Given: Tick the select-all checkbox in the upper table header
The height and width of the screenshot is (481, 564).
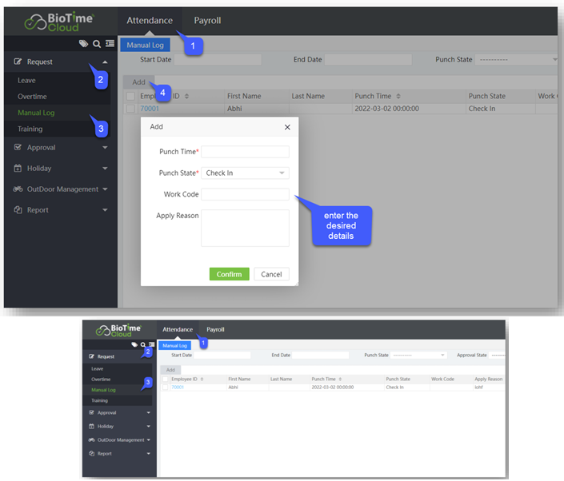Looking at the screenshot, I should 130,96.
